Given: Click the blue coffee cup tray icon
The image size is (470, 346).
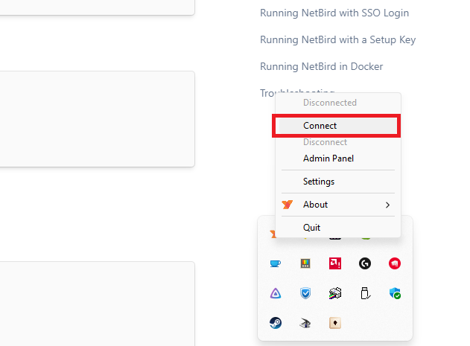Looking at the screenshot, I should (276, 263).
